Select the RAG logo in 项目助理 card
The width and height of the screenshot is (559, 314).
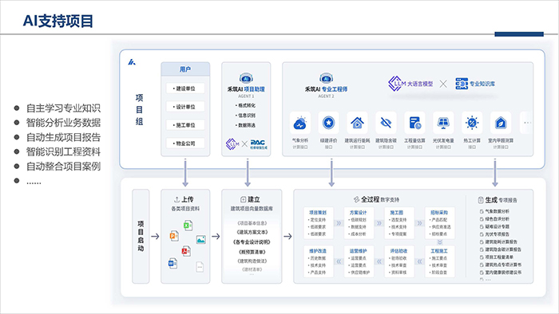[259, 144]
